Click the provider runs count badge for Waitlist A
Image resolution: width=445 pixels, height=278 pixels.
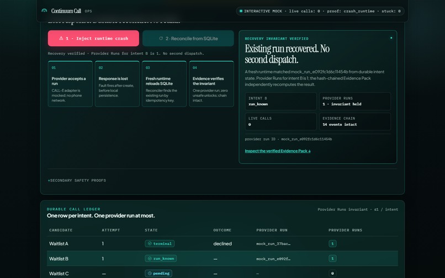click(332, 244)
